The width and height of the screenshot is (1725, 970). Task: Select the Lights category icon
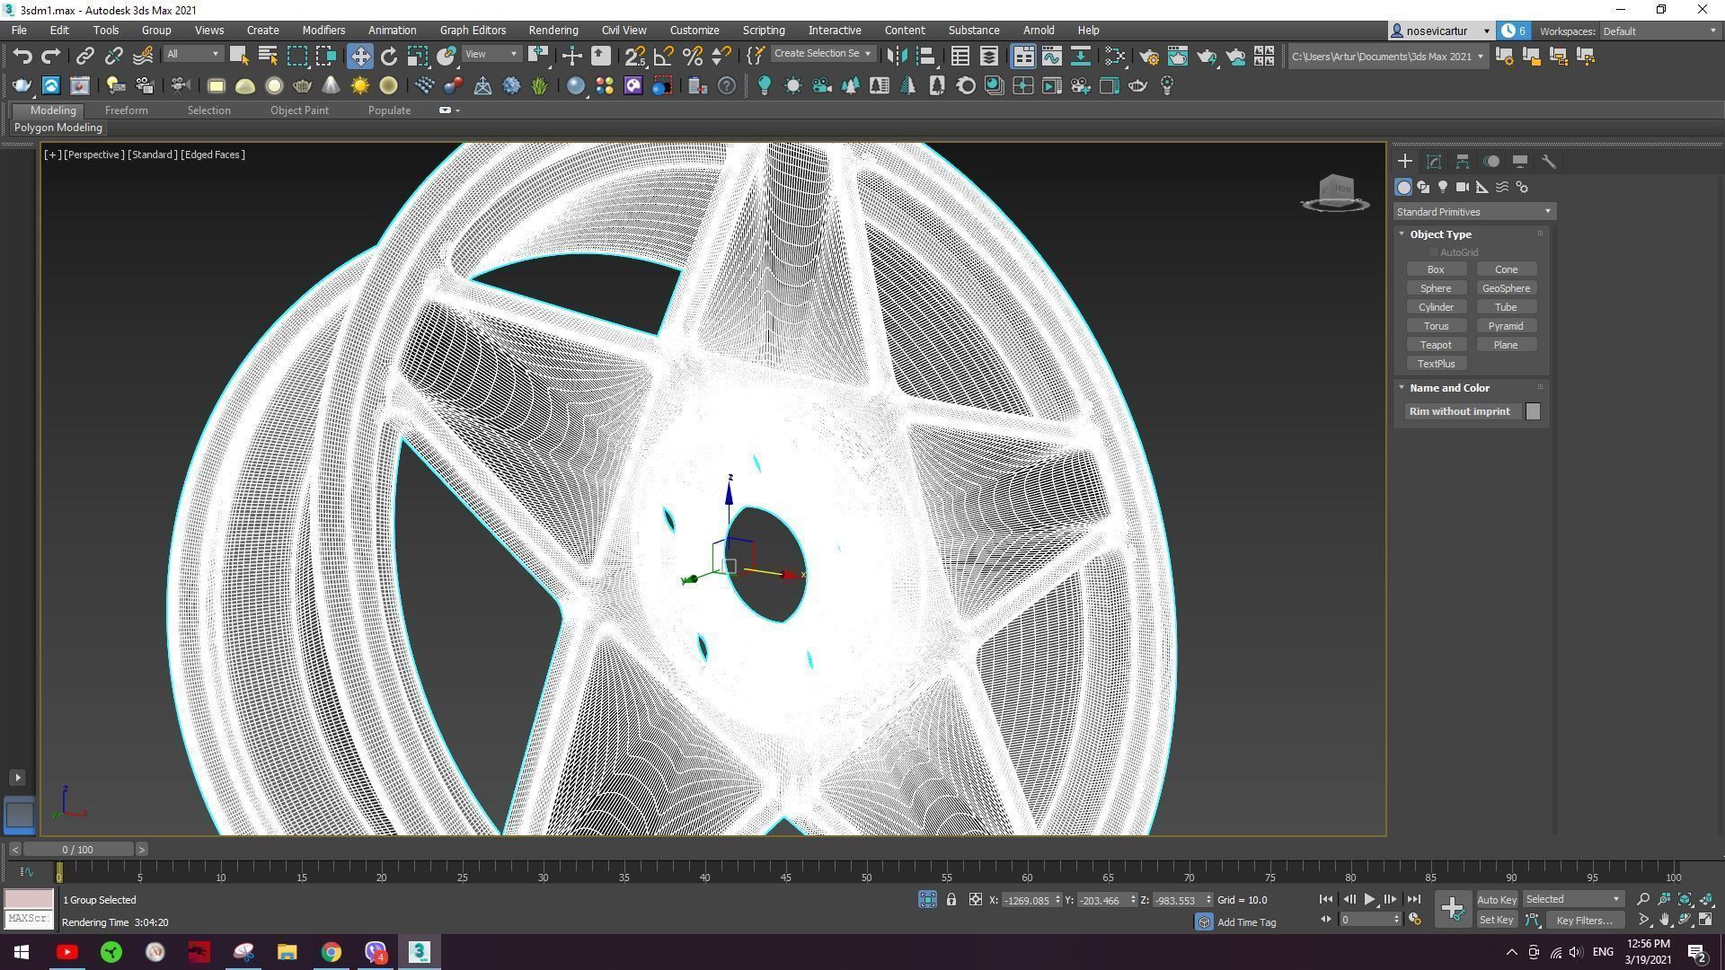point(1443,187)
